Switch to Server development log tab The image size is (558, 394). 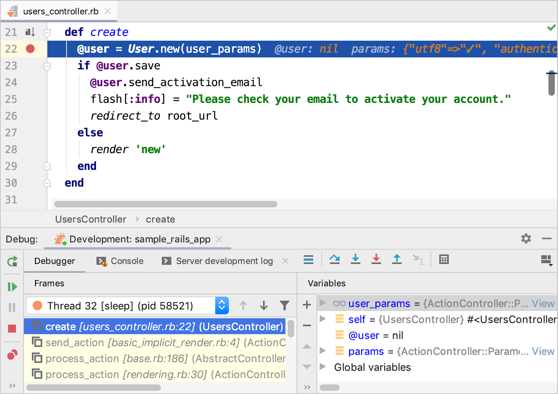(224, 261)
